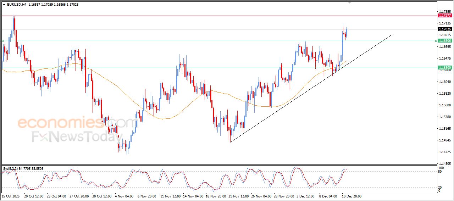The image size is (454, 201).
Task: Click the 3 Dec 12:00 time axis label
Action: pyautogui.click(x=305, y=196)
